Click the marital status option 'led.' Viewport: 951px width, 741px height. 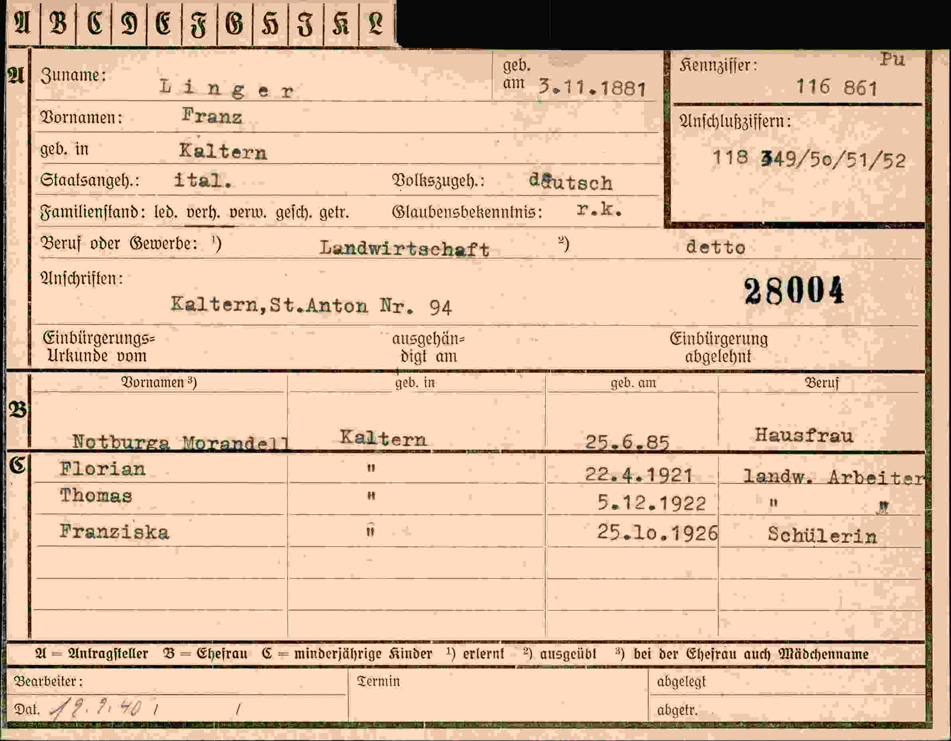coord(165,213)
